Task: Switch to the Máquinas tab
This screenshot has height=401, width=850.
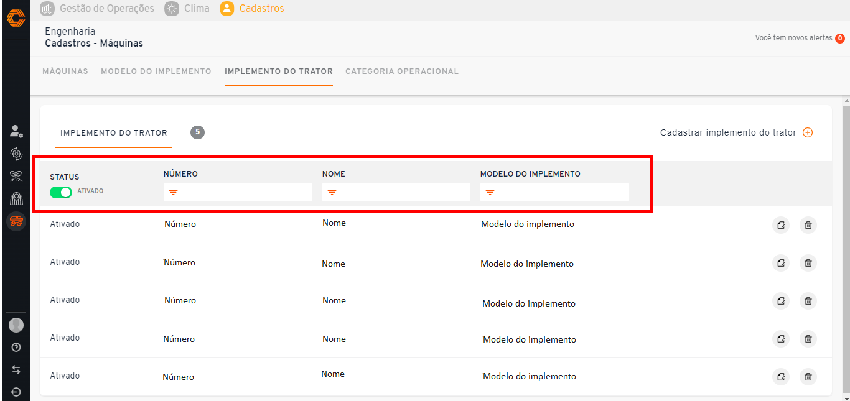Action: [x=65, y=71]
